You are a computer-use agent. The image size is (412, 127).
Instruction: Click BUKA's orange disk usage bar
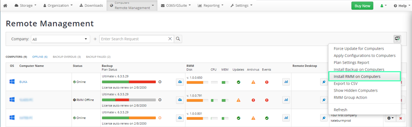click(197, 82)
